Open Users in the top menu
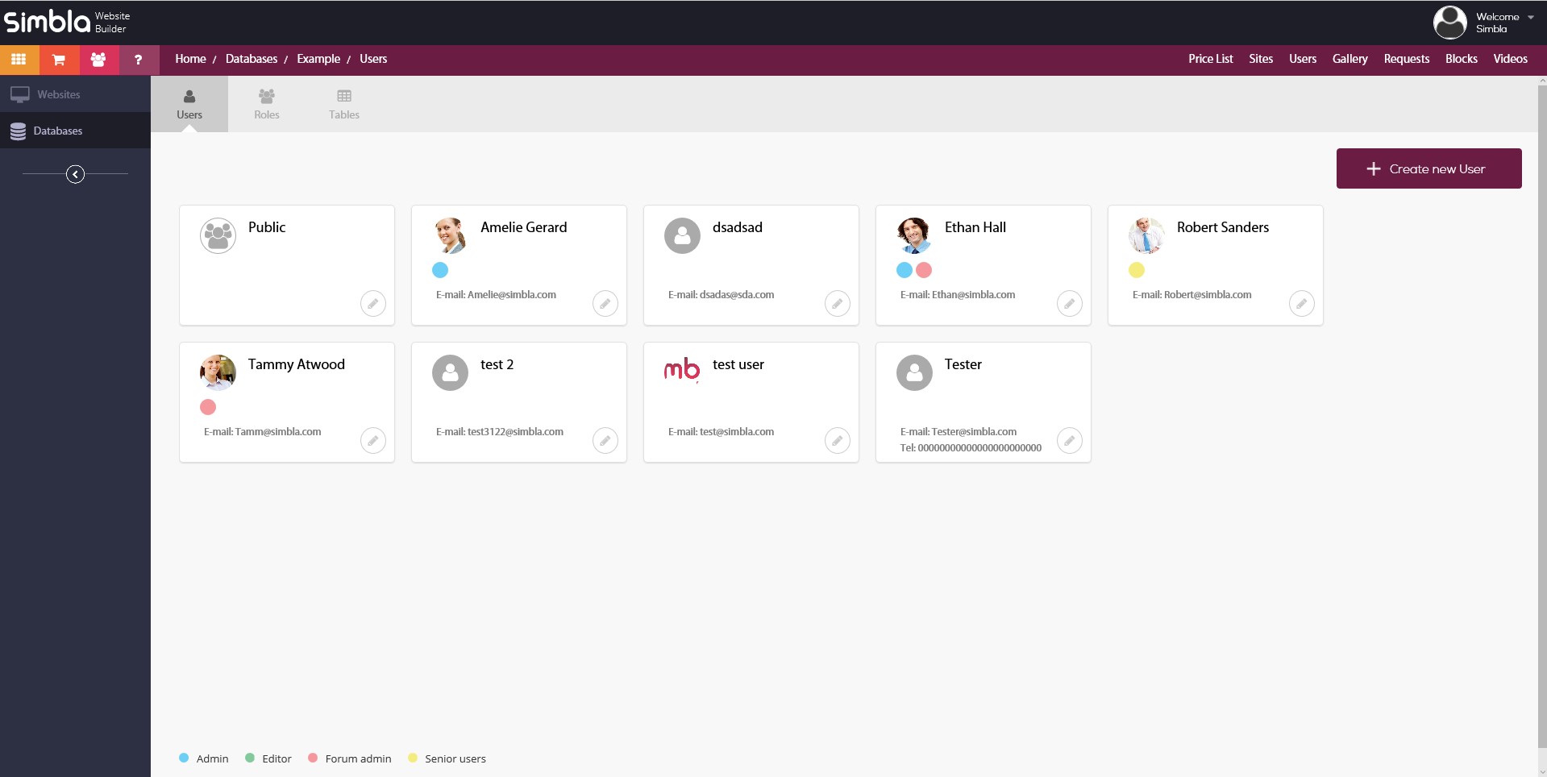 tap(1303, 59)
